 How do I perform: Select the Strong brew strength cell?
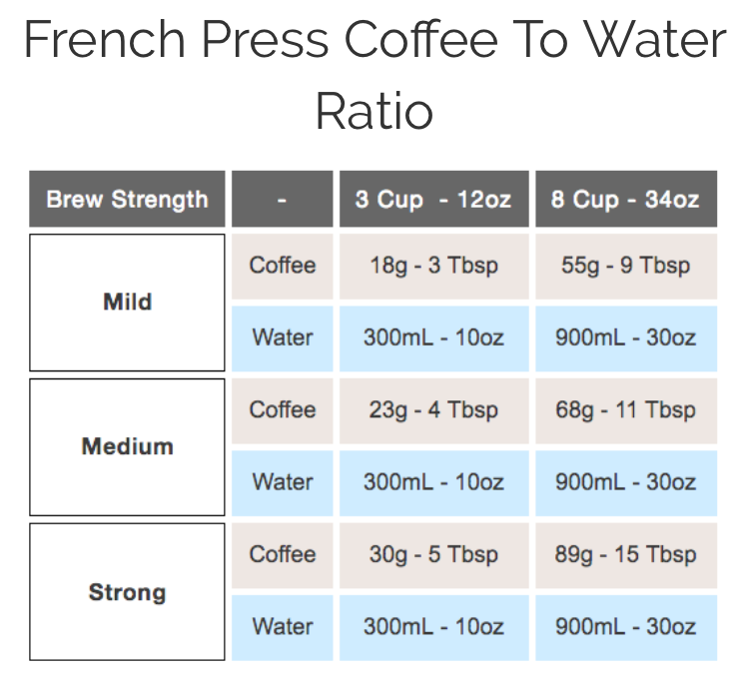point(127,592)
